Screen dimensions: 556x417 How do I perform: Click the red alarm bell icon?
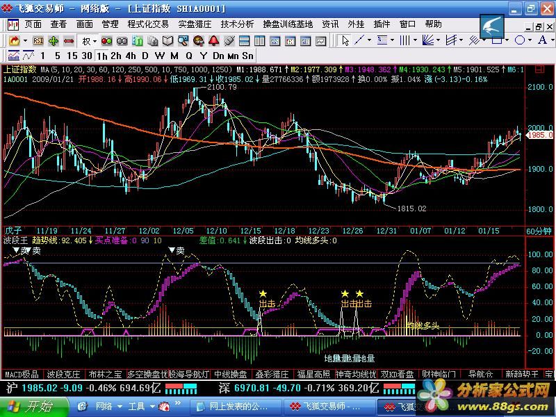213,41
